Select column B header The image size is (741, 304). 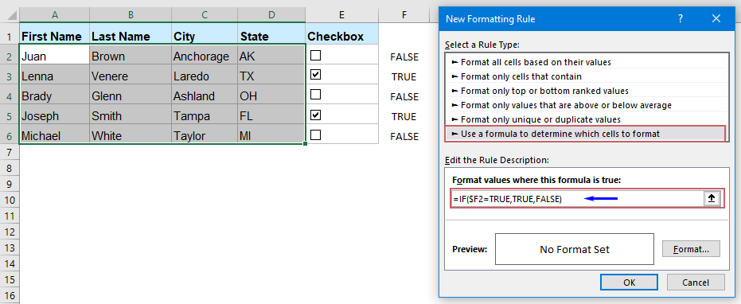pyautogui.click(x=131, y=14)
